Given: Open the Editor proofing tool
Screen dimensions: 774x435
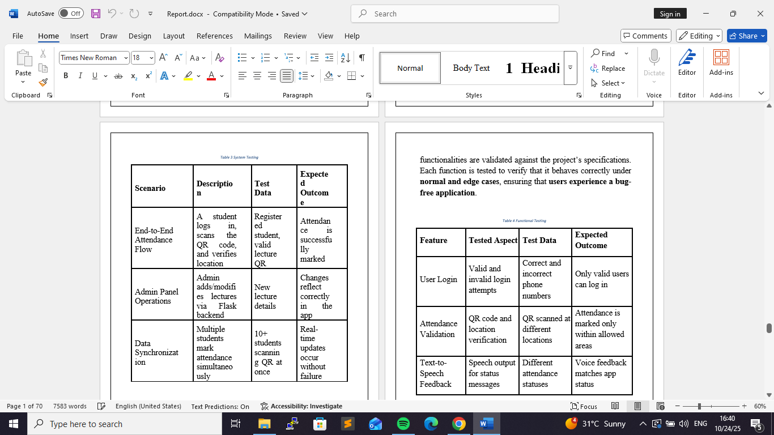Looking at the screenshot, I should (687, 62).
